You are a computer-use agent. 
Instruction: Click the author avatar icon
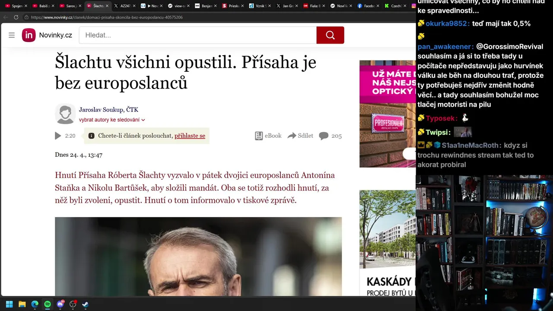(x=65, y=114)
